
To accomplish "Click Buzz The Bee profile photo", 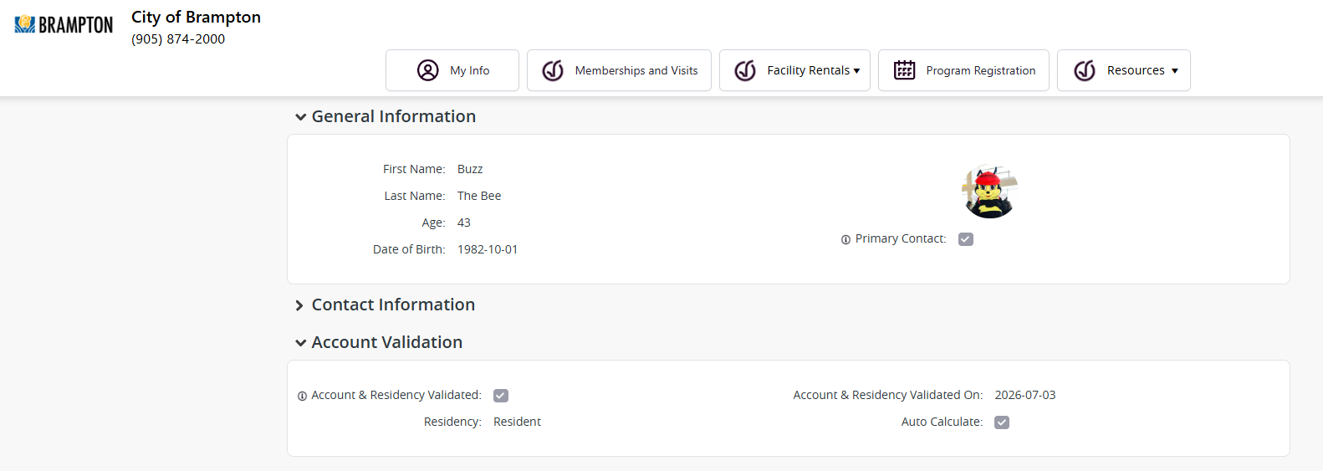I will pyautogui.click(x=989, y=192).
